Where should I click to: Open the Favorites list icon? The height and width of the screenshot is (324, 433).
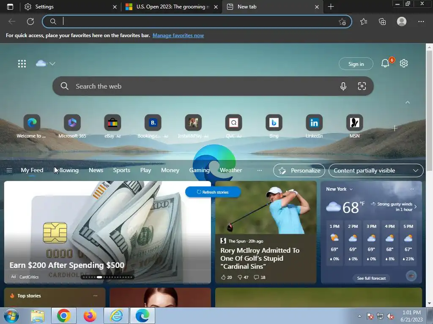pyautogui.click(x=364, y=22)
